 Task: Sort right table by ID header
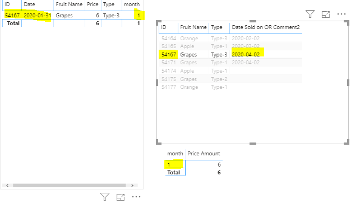coord(164,27)
